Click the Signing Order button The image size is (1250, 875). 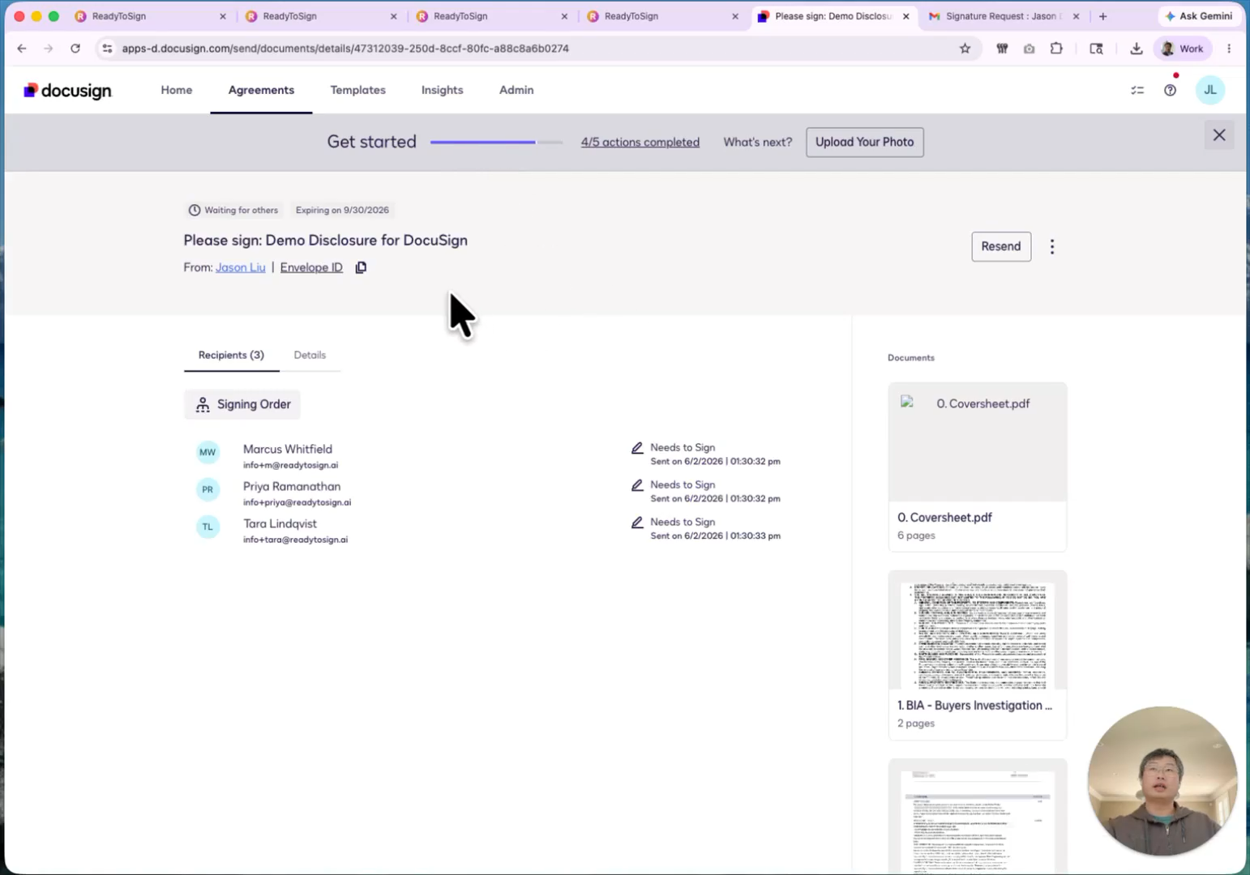242,404
